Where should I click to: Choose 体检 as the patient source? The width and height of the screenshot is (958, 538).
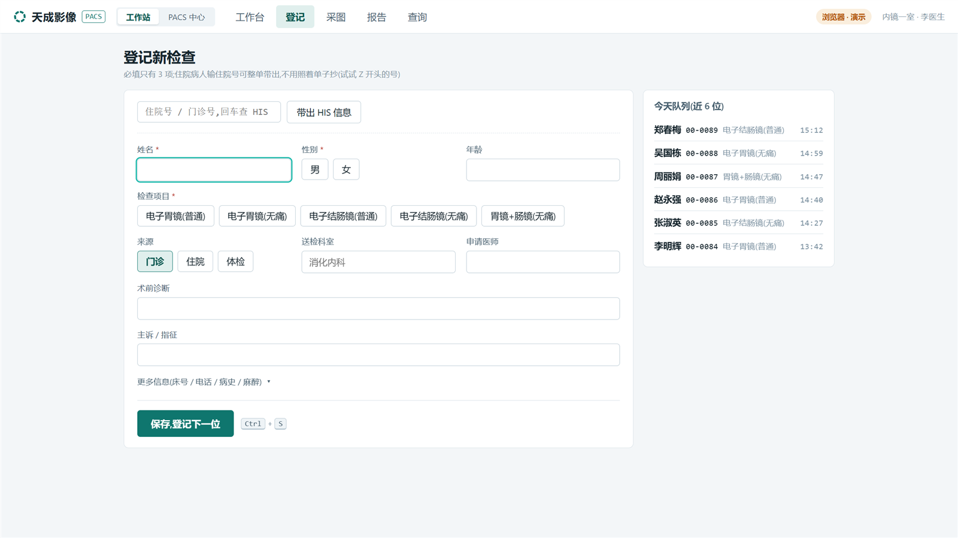235,262
